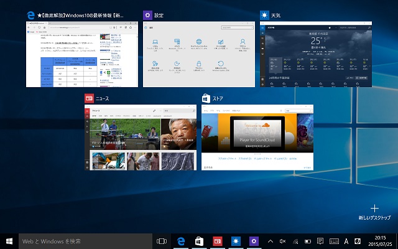Switch to the ニュース window thumbnail
398x249 pixels.
[x=141, y=137]
